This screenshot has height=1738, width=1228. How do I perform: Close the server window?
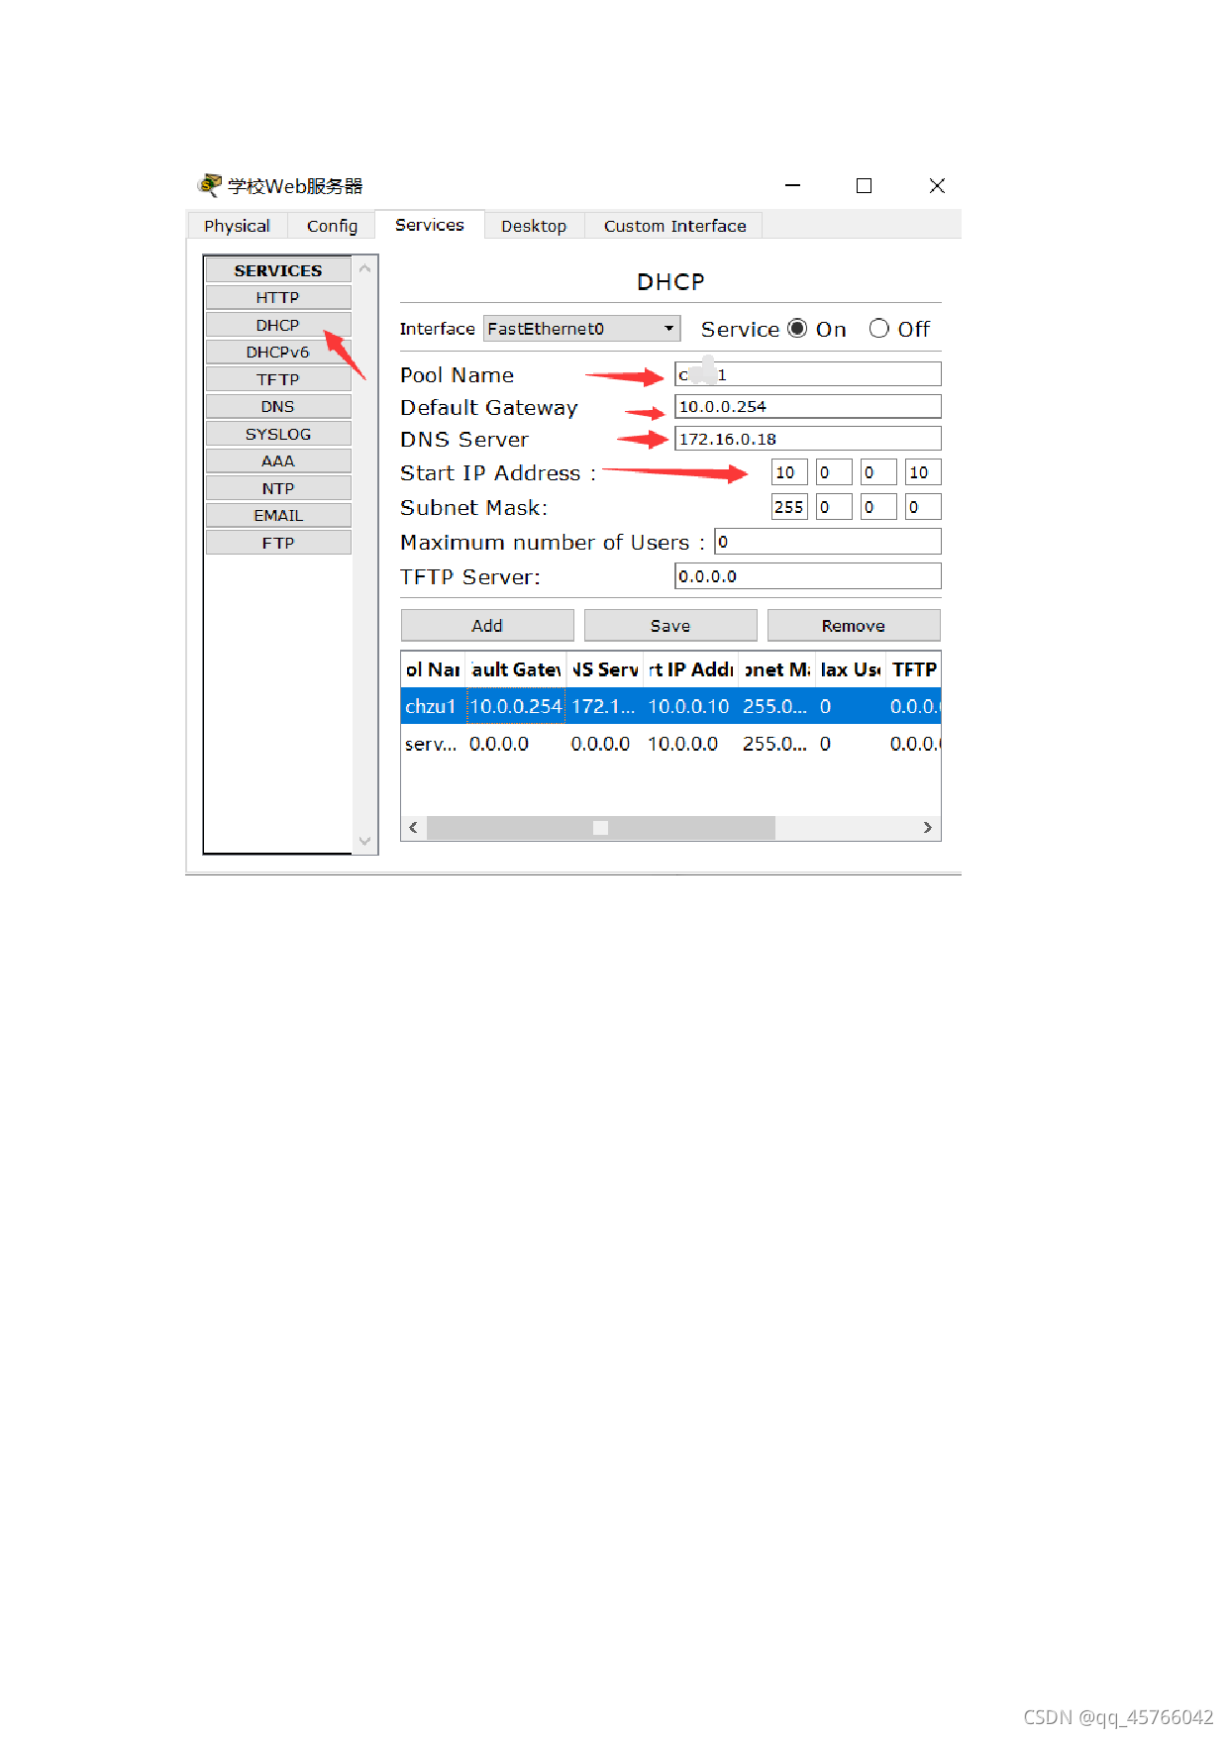[937, 185]
